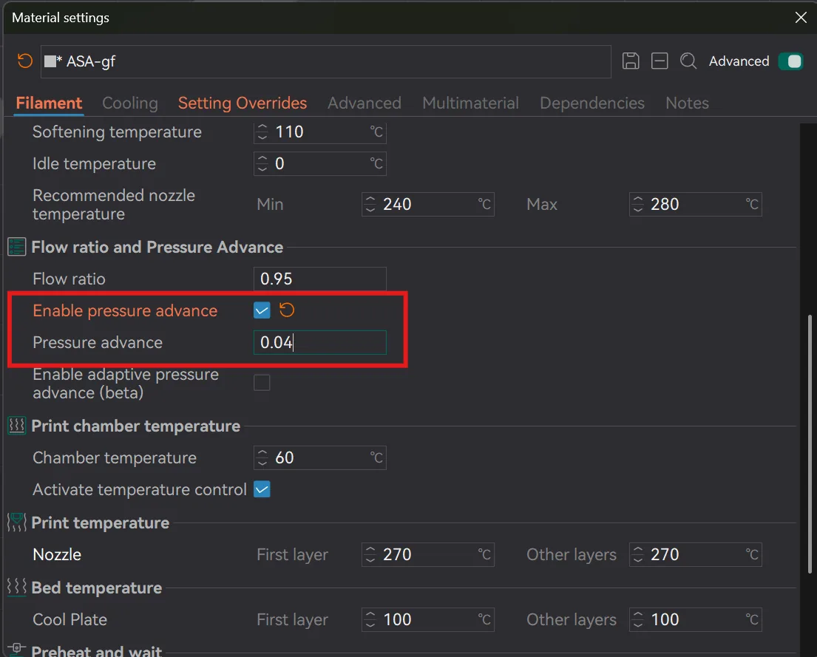This screenshot has width=817, height=657.
Task: Click the 'Cool Plate' label
Action: 70,619
